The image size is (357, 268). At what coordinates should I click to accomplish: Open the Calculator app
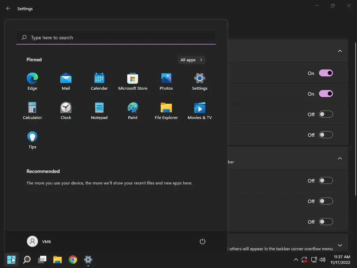(32, 111)
